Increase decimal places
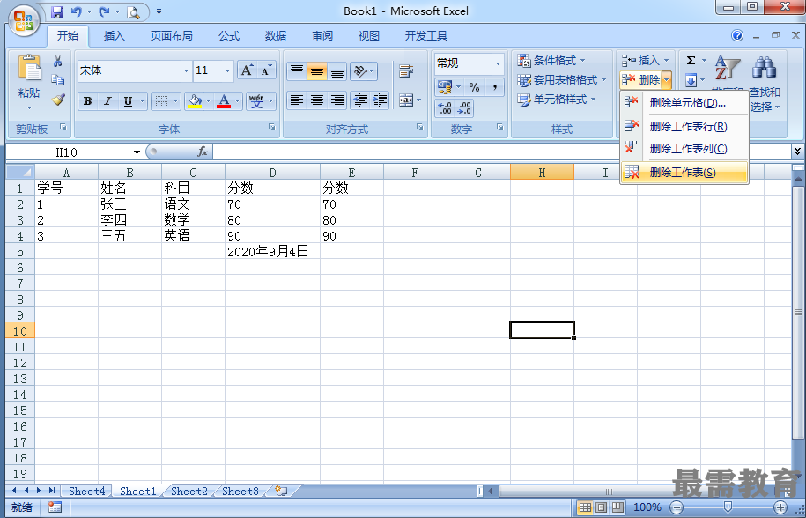 coord(445,107)
